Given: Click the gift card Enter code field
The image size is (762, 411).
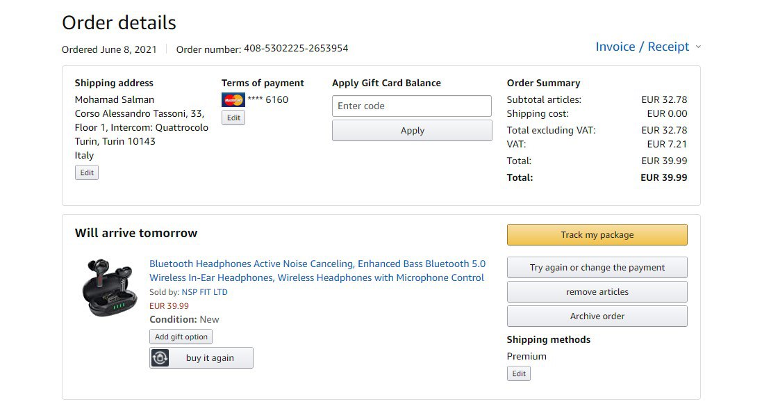Looking at the screenshot, I should [411, 106].
